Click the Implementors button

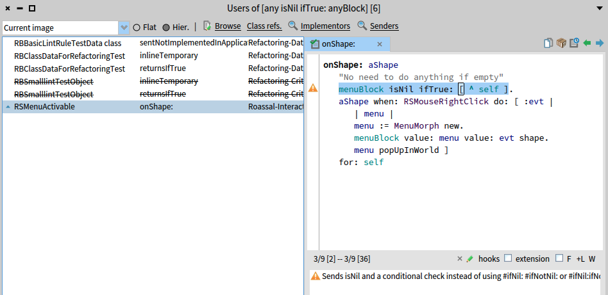tap(319, 26)
